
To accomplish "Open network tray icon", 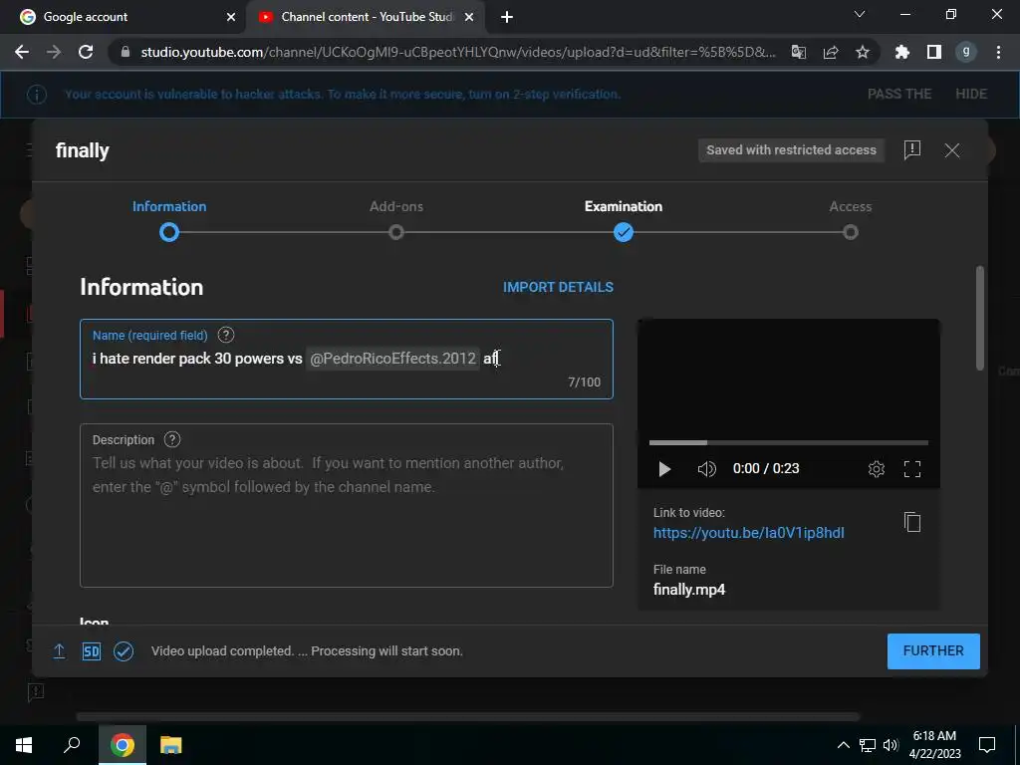I will tap(868, 745).
